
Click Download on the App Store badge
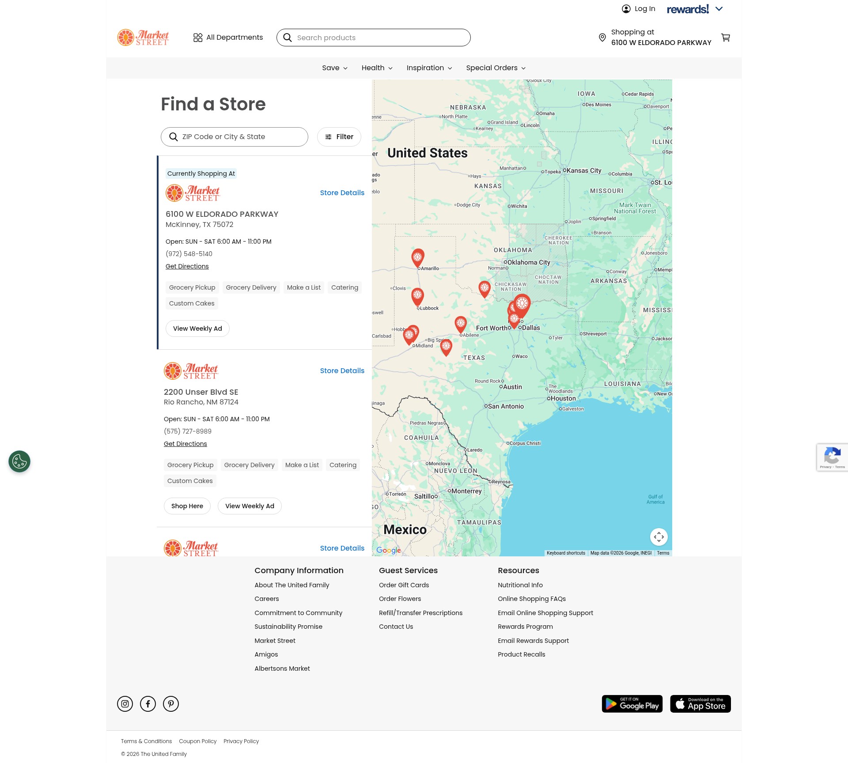(700, 704)
